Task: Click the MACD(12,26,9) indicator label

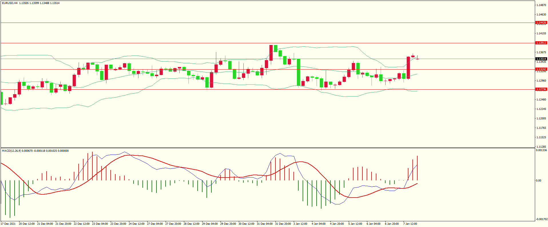Action: click(11, 151)
